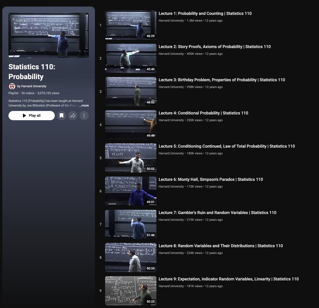Screen dimensions: 319x308
Task: Open Lecture 7 video thumbnail
Action: pos(131,224)
